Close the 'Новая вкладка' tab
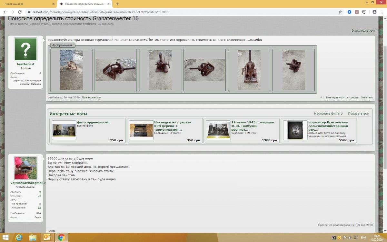Screen dimensions: 387x242 pyautogui.click(x=53, y=4)
